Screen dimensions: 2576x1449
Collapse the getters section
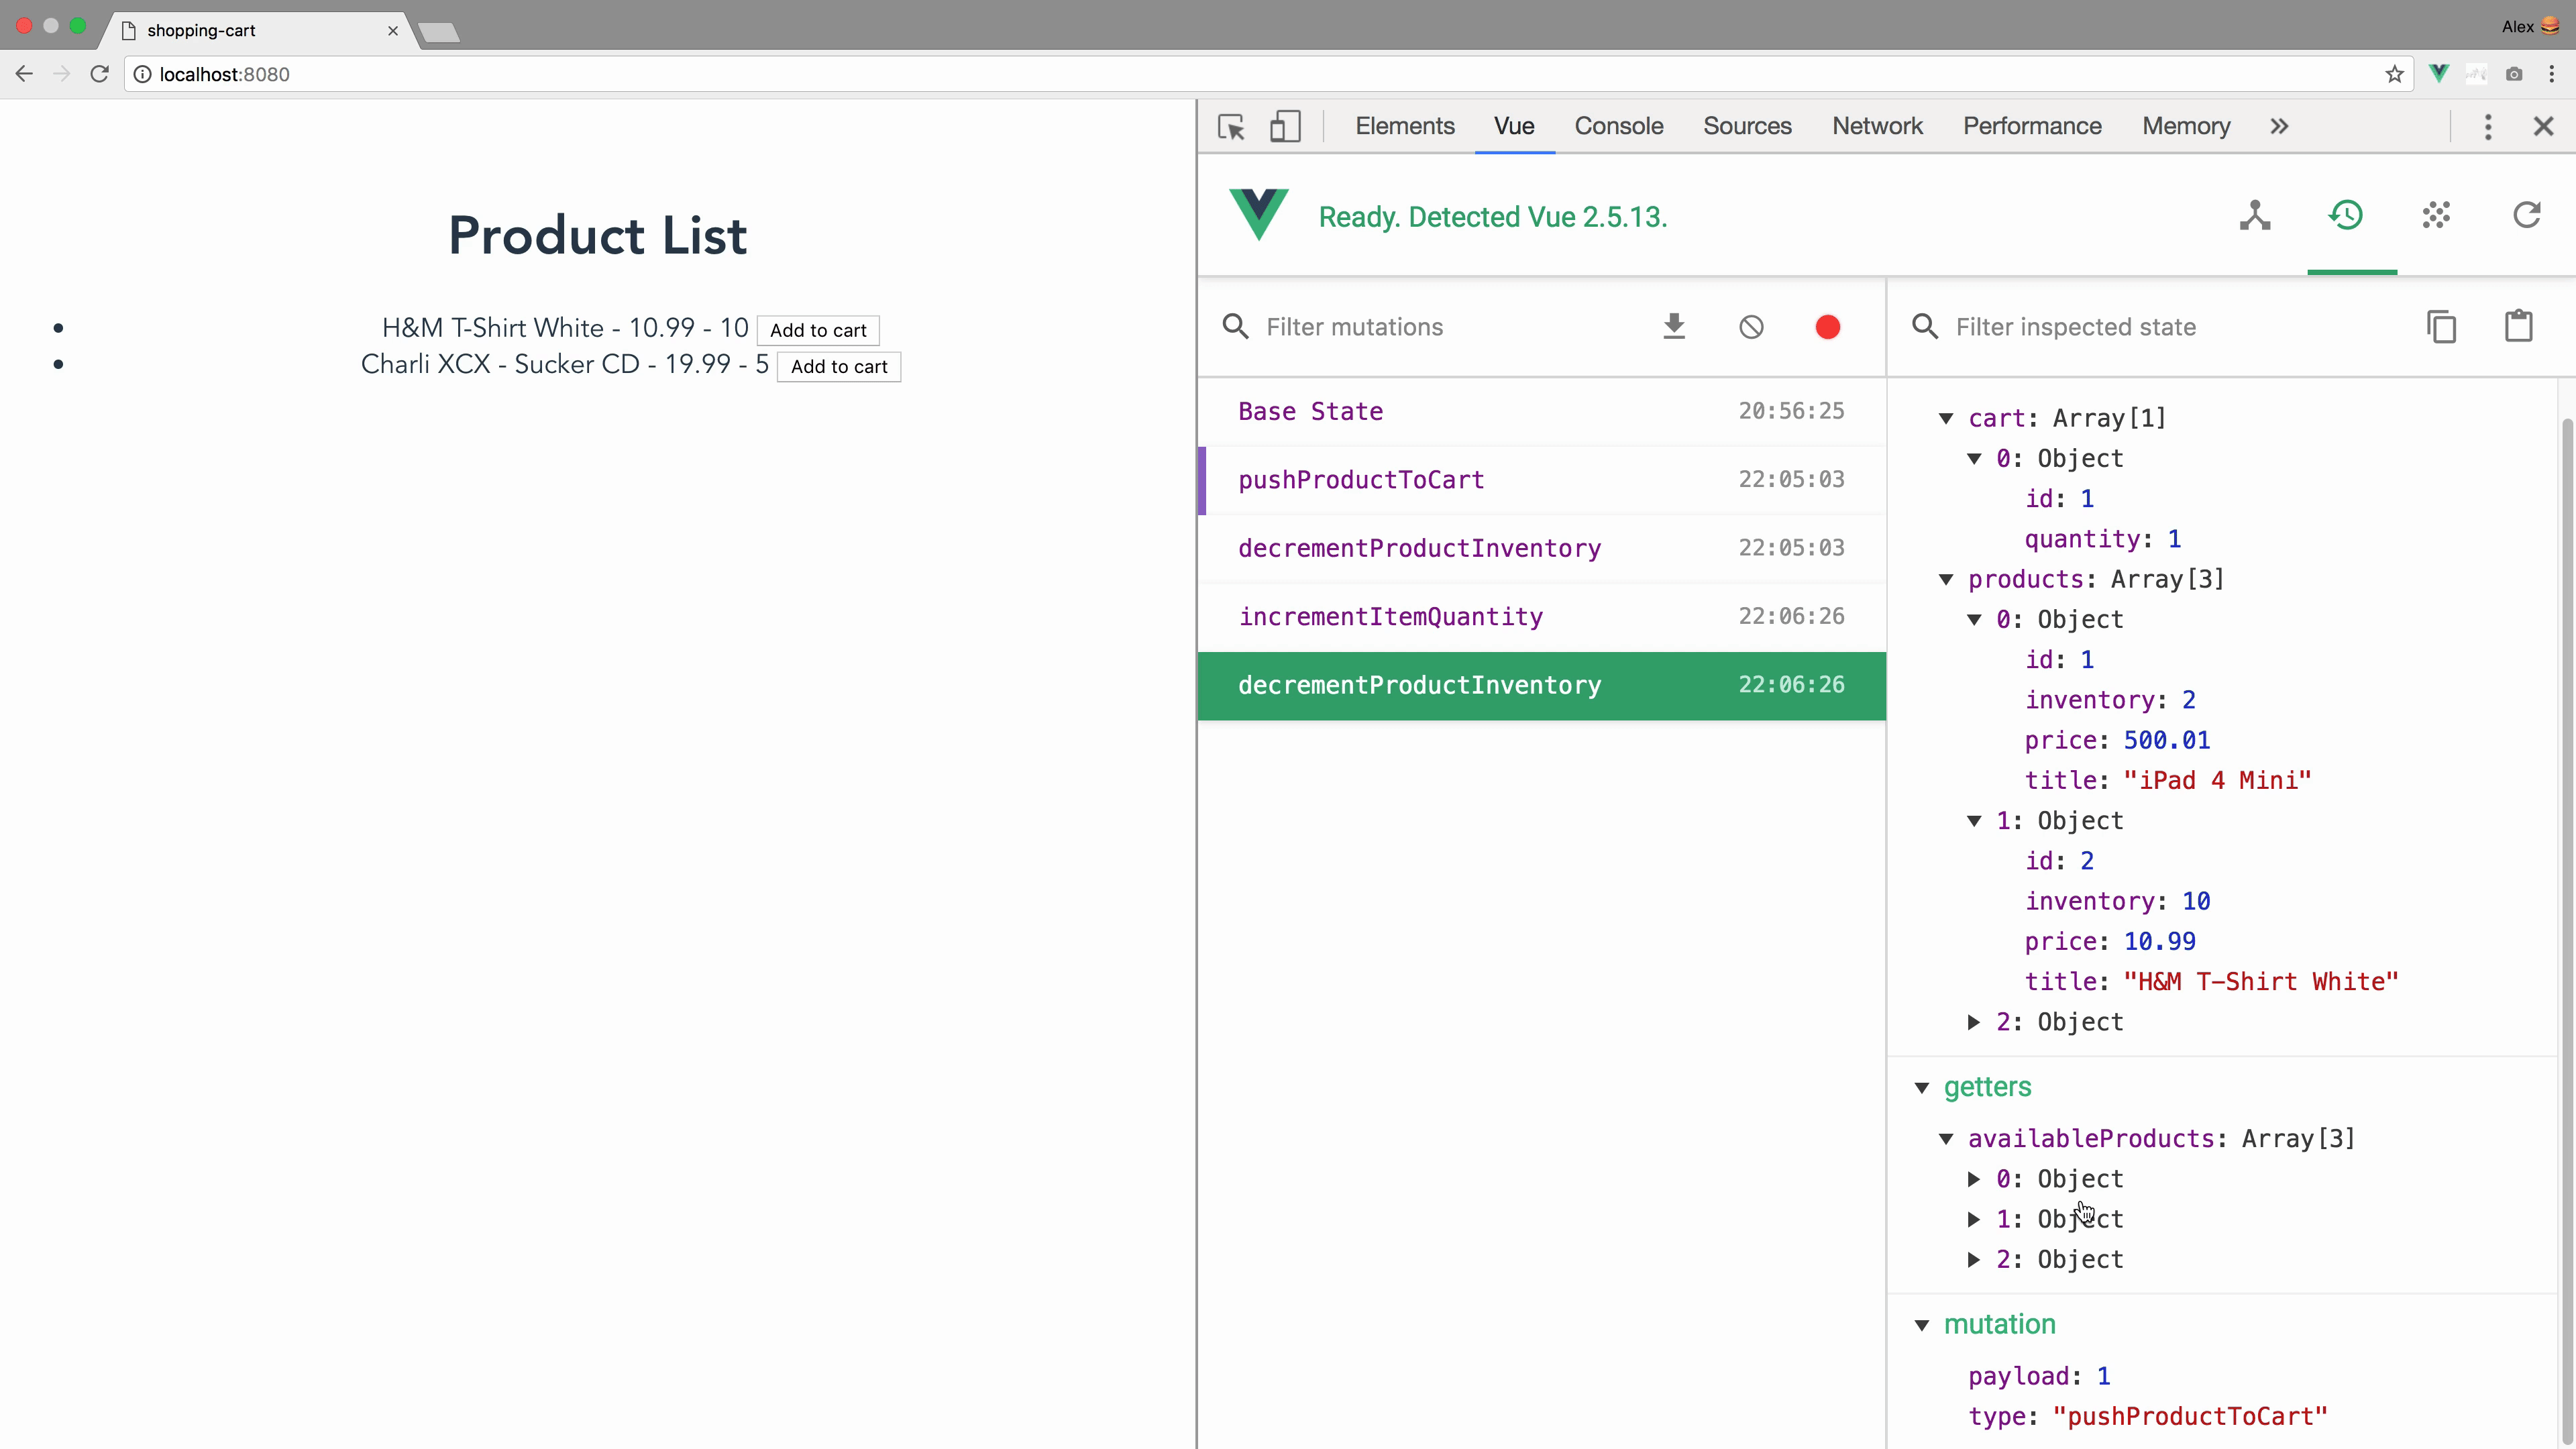pyautogui.click(x=1921, y=1088)
